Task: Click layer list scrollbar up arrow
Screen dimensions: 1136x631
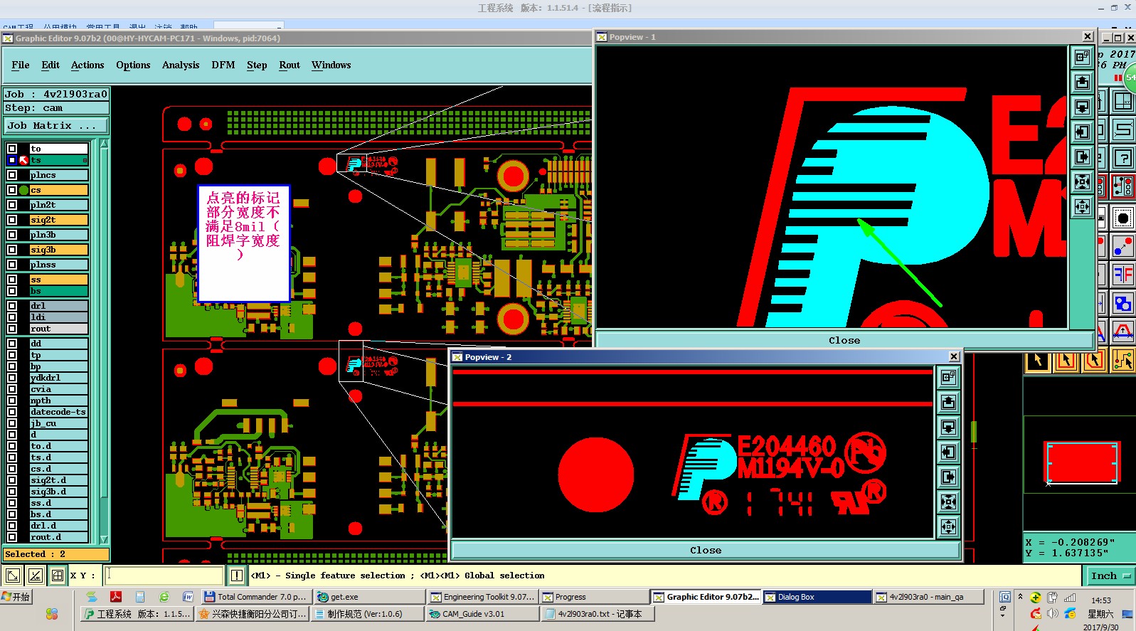Action: (x=105, y=144)
